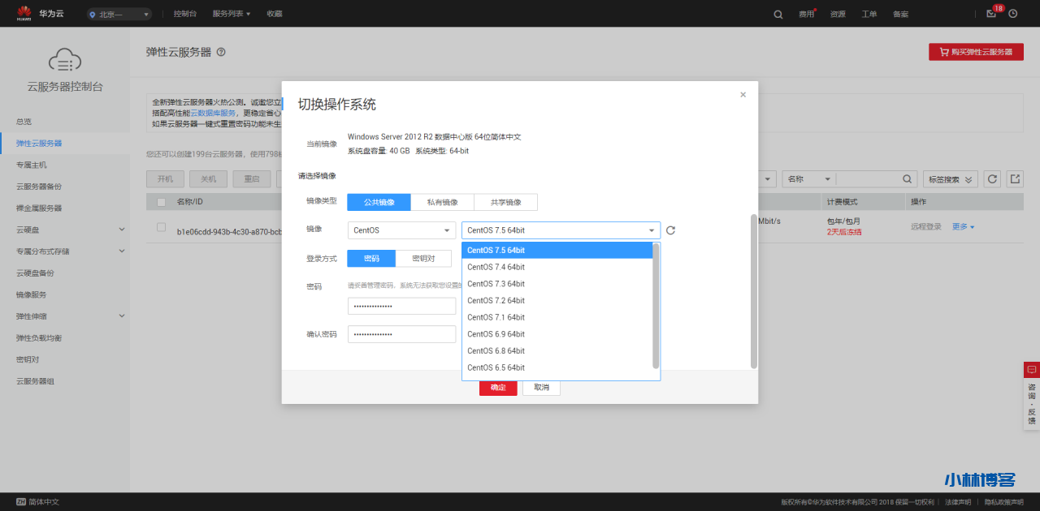The image size is (1040, 511).
Task: Click the 购买弹性云服务器 purchase button
Action: pos(976,51)
